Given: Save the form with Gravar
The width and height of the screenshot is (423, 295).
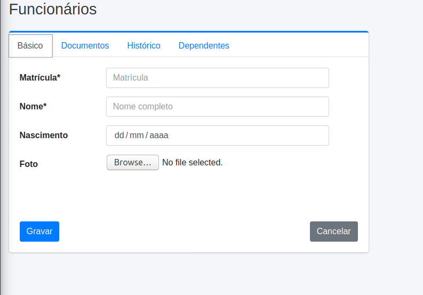Looking at the screenshot, I should pos(39,232).
